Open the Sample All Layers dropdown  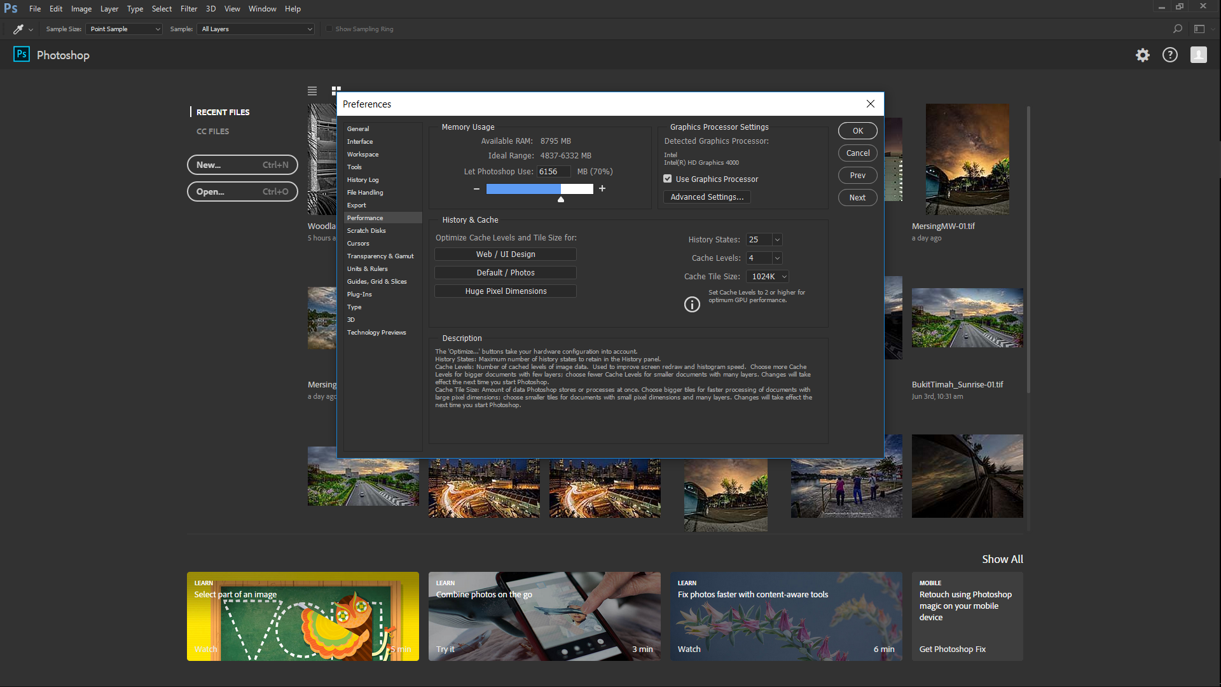[x=256, y=29]
